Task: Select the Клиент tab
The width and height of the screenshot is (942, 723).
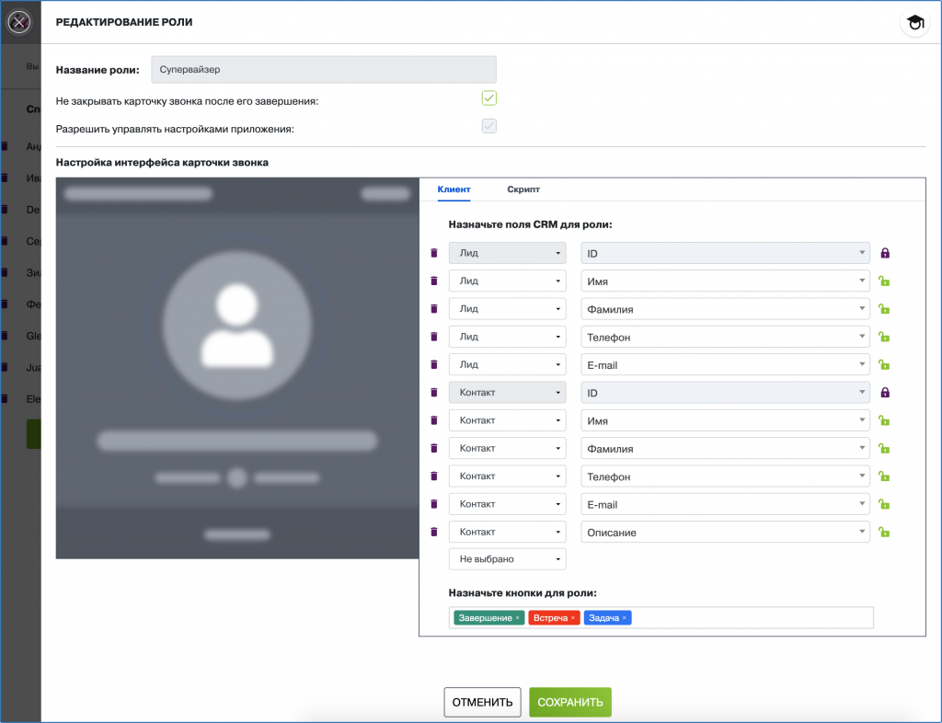Action: [x=454, y=189]
